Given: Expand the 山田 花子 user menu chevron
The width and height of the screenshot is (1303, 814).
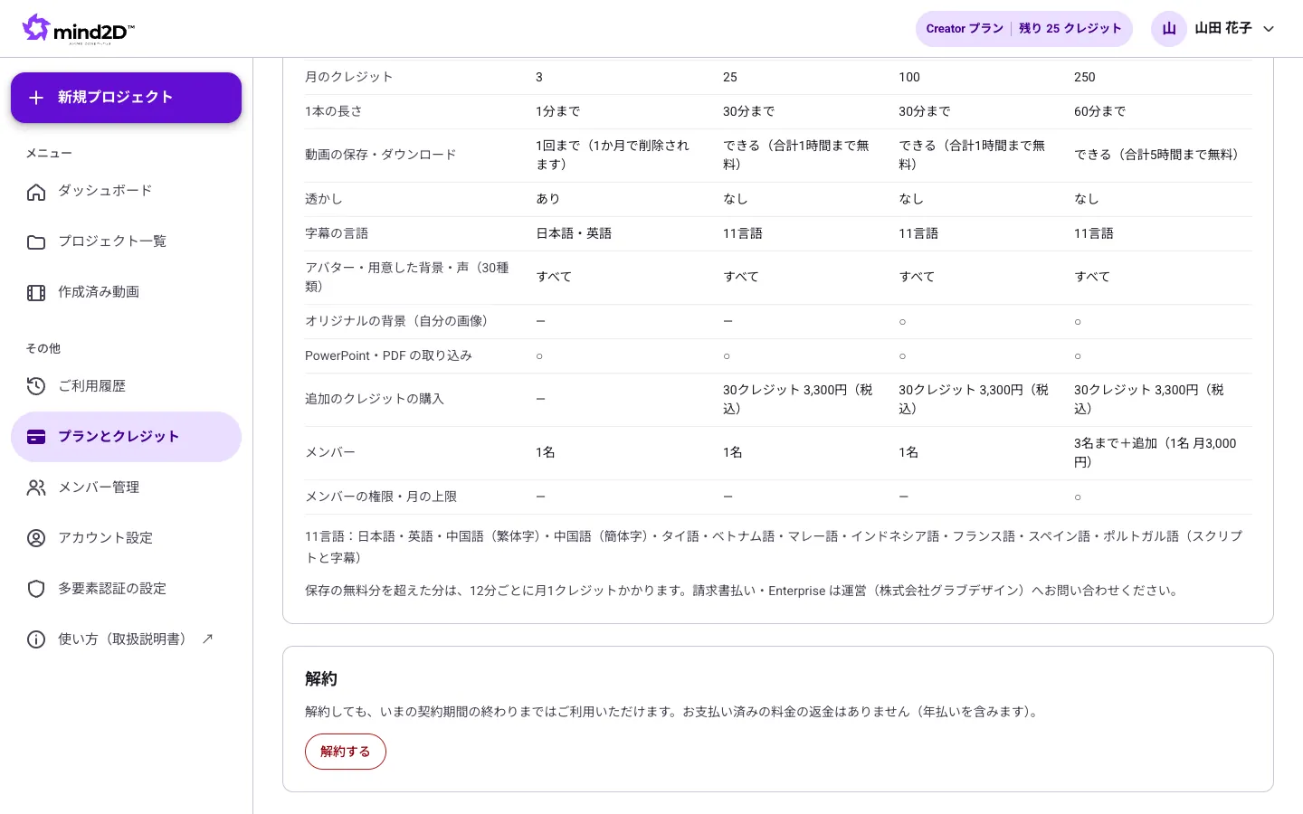Looking at the screenshot, I should pos(1269,29).
